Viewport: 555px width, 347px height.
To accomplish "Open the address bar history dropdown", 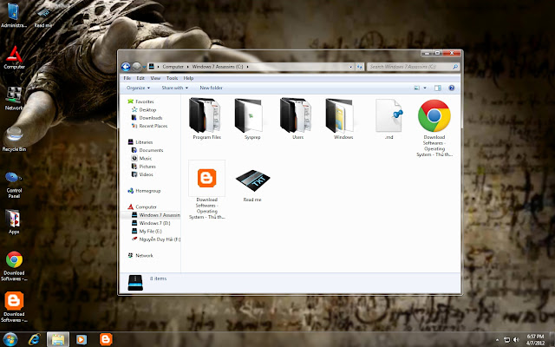I will (350, 67).
